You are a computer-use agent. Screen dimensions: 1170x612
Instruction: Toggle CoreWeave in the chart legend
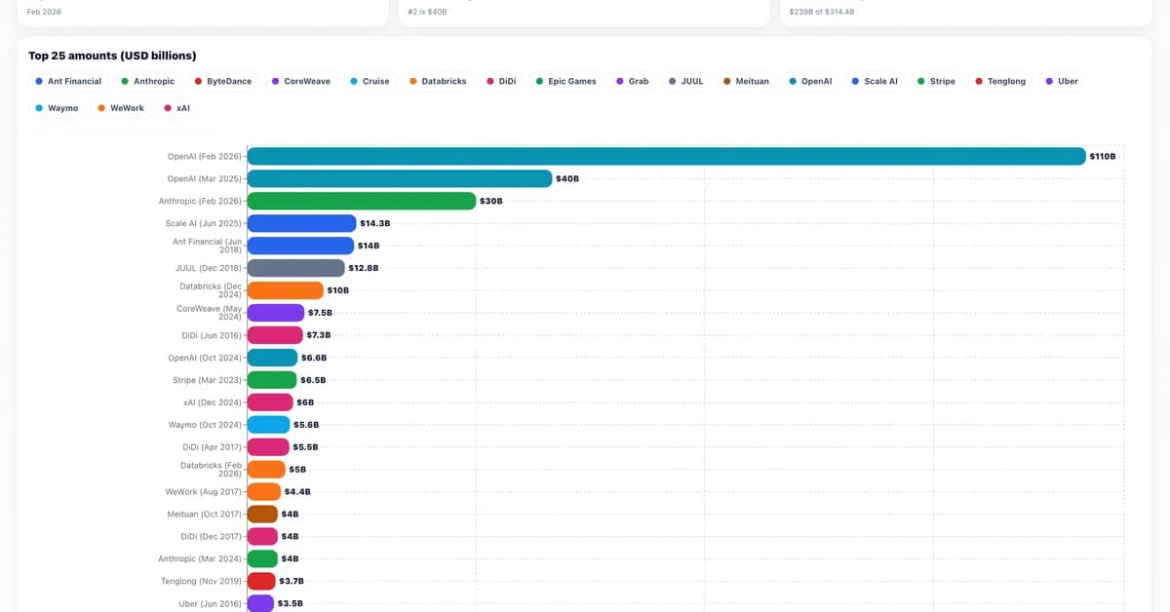[x=303, y=81]
